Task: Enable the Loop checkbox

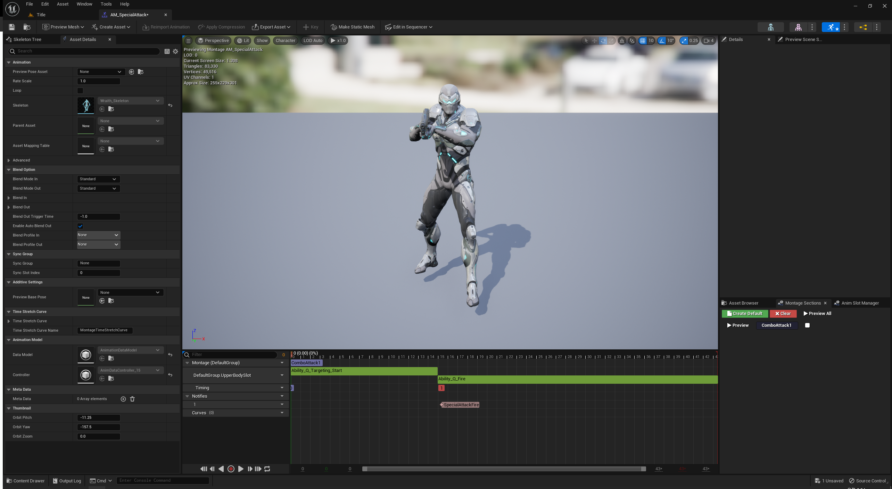Action: coord(80,91)
